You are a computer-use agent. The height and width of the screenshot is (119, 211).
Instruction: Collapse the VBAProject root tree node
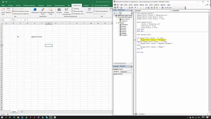click(114, 16)
